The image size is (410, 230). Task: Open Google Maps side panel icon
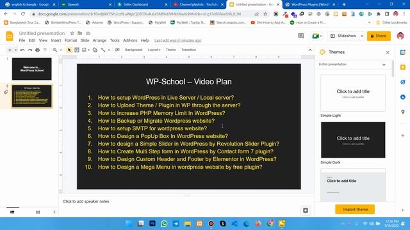tap(403, 112)
